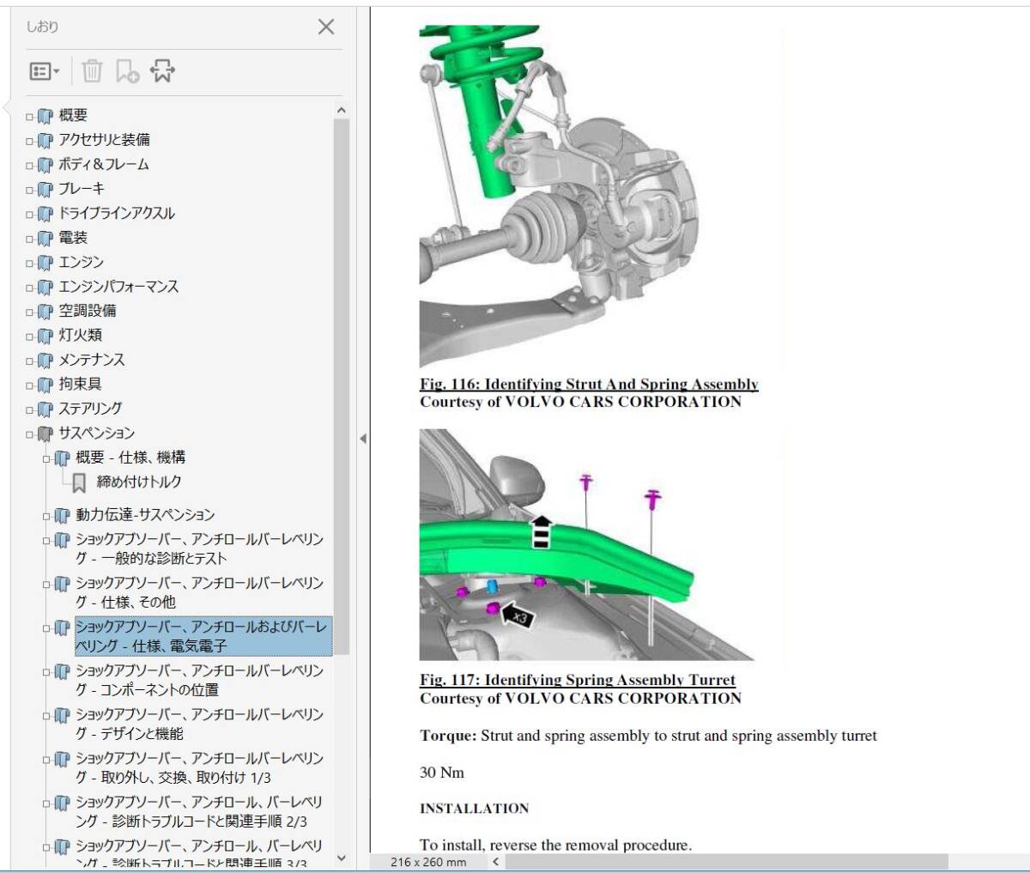Click the add new bookmark icon

[127, 71]
